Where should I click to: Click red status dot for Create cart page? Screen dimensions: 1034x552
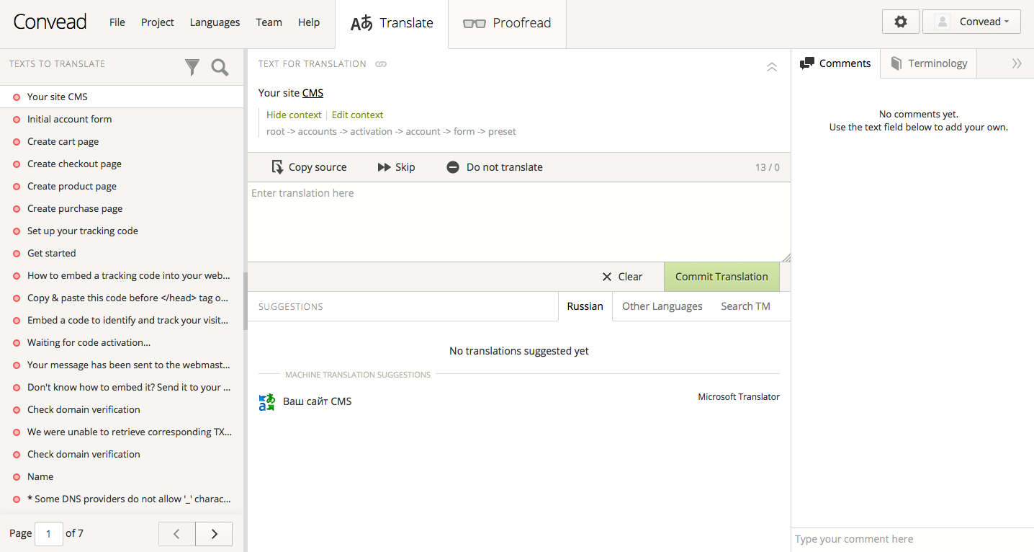(x=17, y=142)
